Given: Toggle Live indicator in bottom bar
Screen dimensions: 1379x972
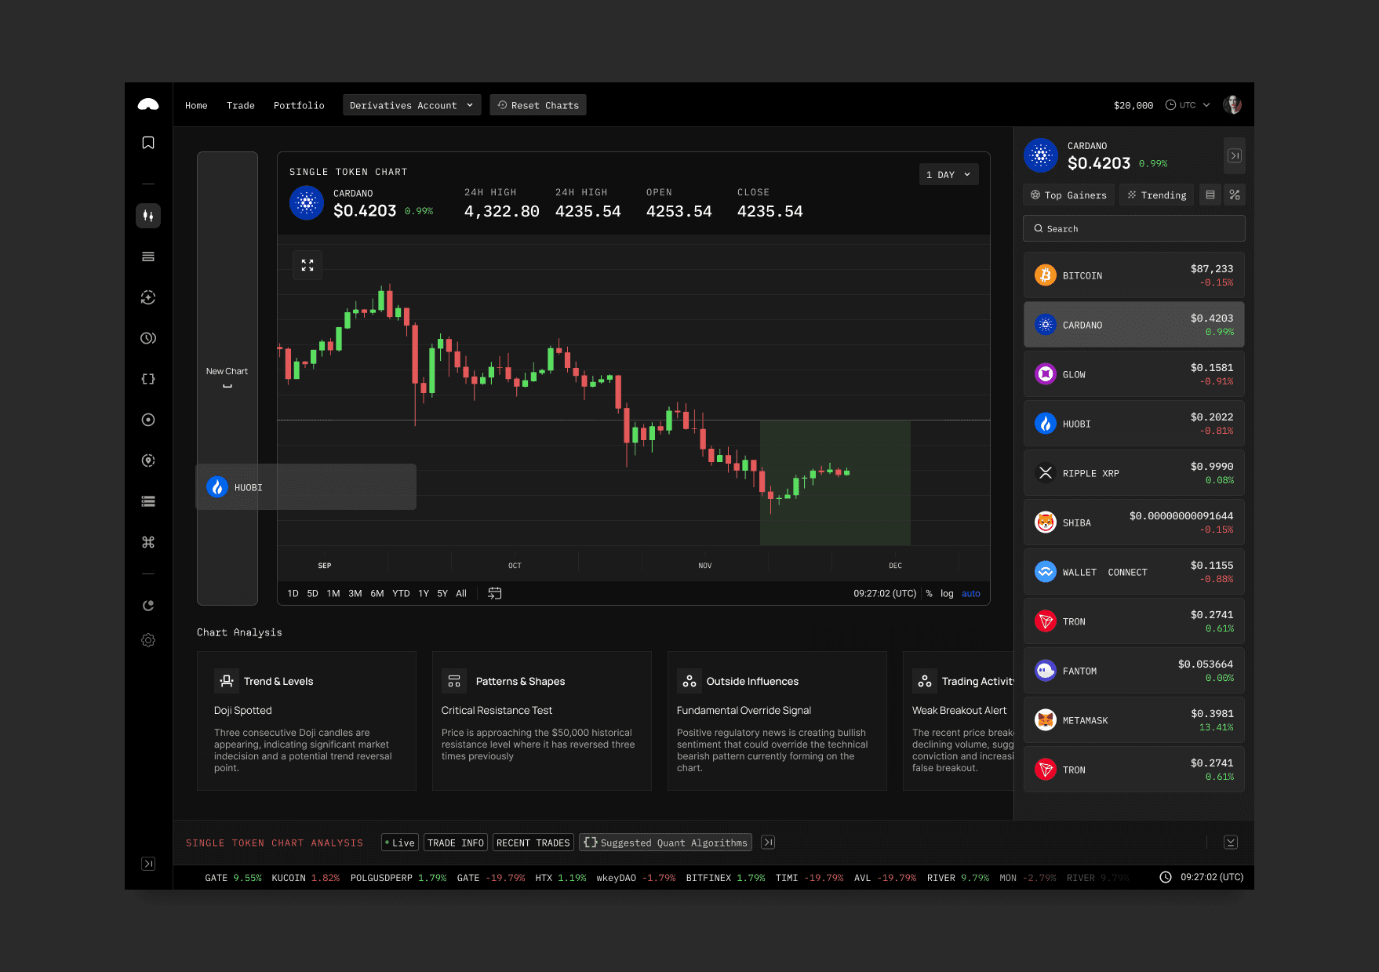Looking at the screenshot, I should coord(400,843).
